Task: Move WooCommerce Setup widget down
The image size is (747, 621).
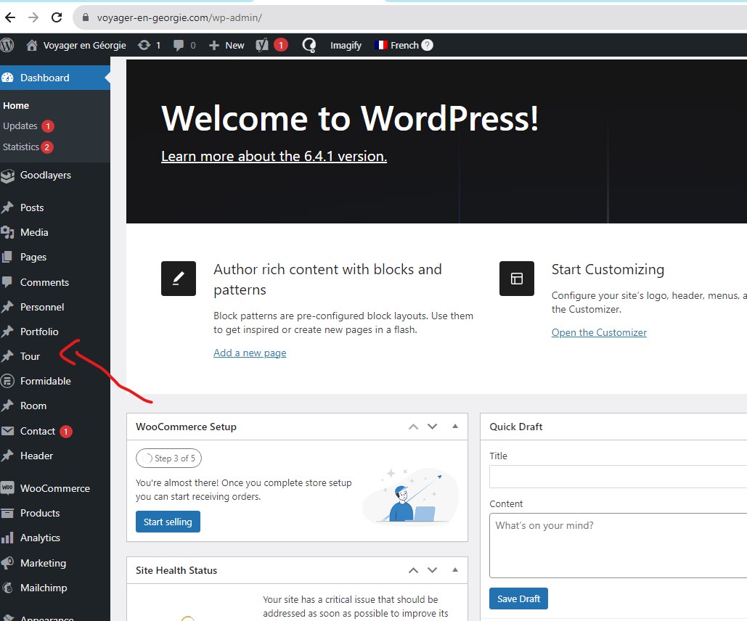Action: (432, 427)
